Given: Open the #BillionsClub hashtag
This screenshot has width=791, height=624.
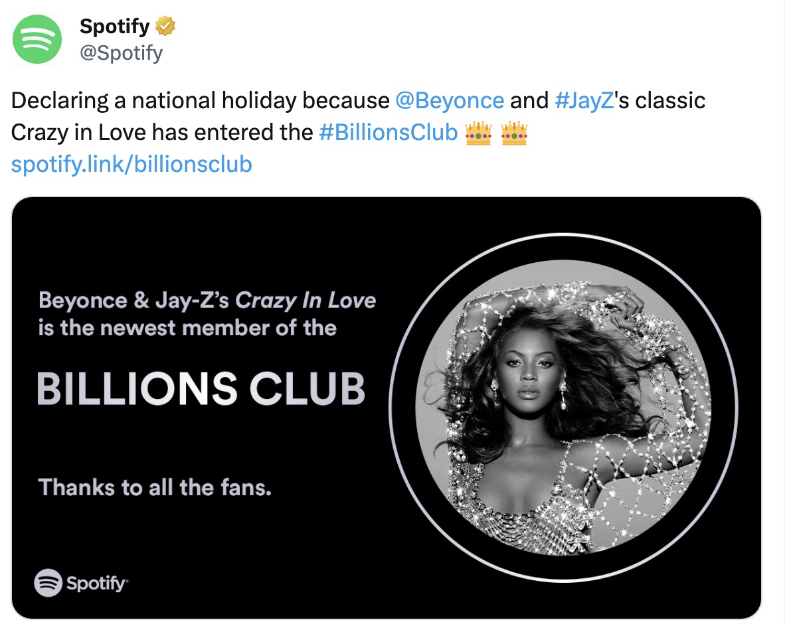Looking at the screenshot, I should coord(389,133).
